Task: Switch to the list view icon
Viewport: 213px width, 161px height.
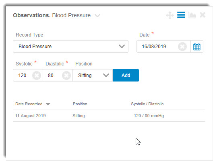Action: [x=181, y=15]
